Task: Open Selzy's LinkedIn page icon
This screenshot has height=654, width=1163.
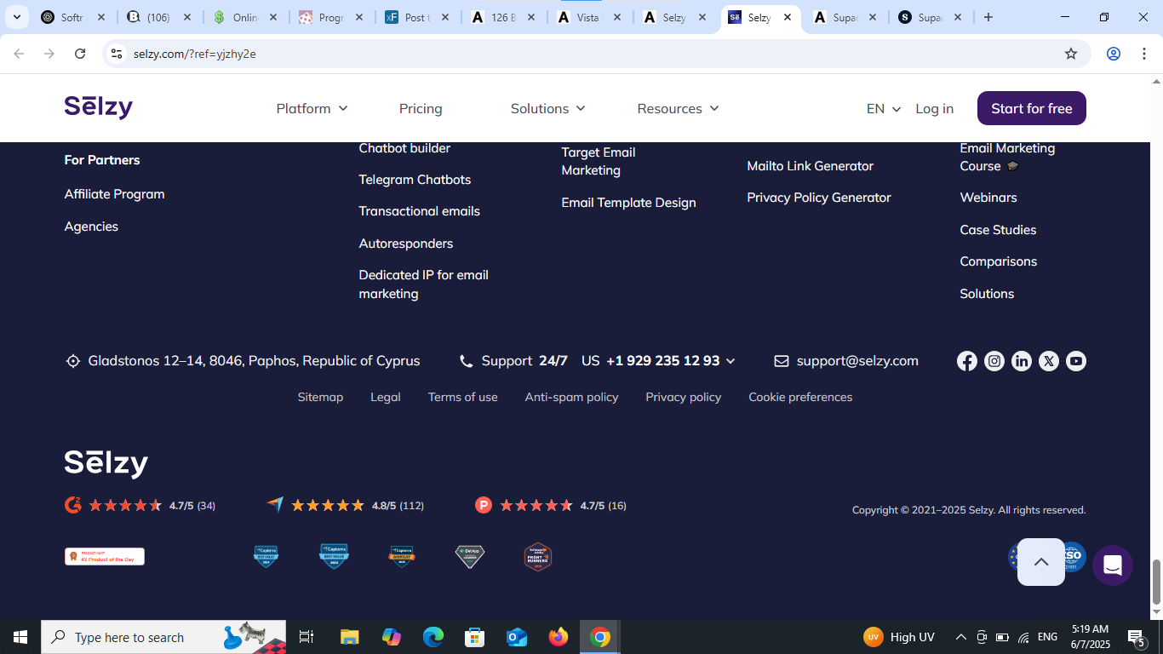Action: point(1022,361)
